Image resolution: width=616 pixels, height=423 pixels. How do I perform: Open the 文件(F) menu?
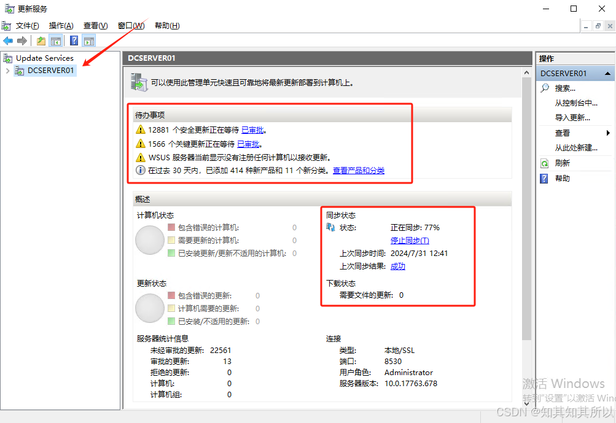coord(28,26)
